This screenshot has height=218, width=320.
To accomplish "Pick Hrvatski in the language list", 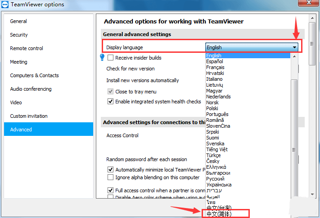I will pyautogui.click(x=248, y=73).
